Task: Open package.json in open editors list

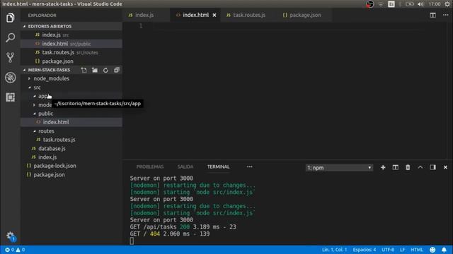Action: pos(71,61)
